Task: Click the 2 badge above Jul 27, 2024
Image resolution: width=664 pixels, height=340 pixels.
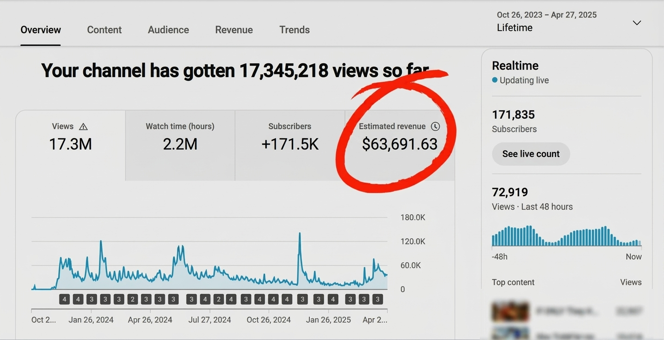Action: click(219, 299)
